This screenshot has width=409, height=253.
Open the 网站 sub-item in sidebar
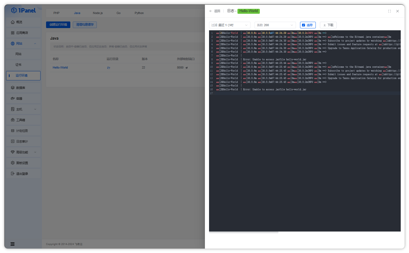(23, 54)
